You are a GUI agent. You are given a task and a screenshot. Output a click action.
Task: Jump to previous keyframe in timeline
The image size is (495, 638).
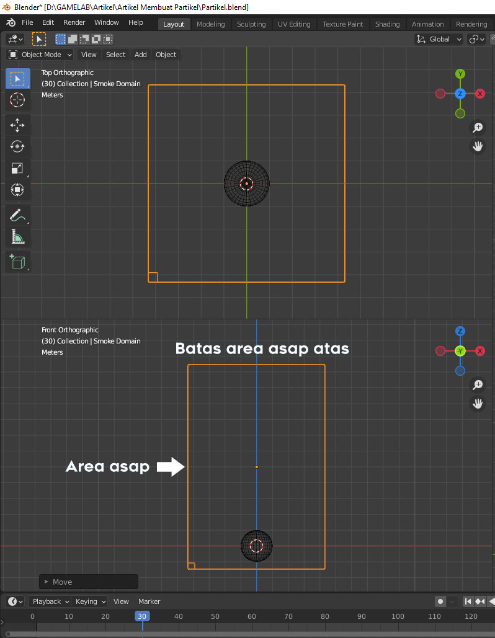pyautogui.click(x=479, y=601)
